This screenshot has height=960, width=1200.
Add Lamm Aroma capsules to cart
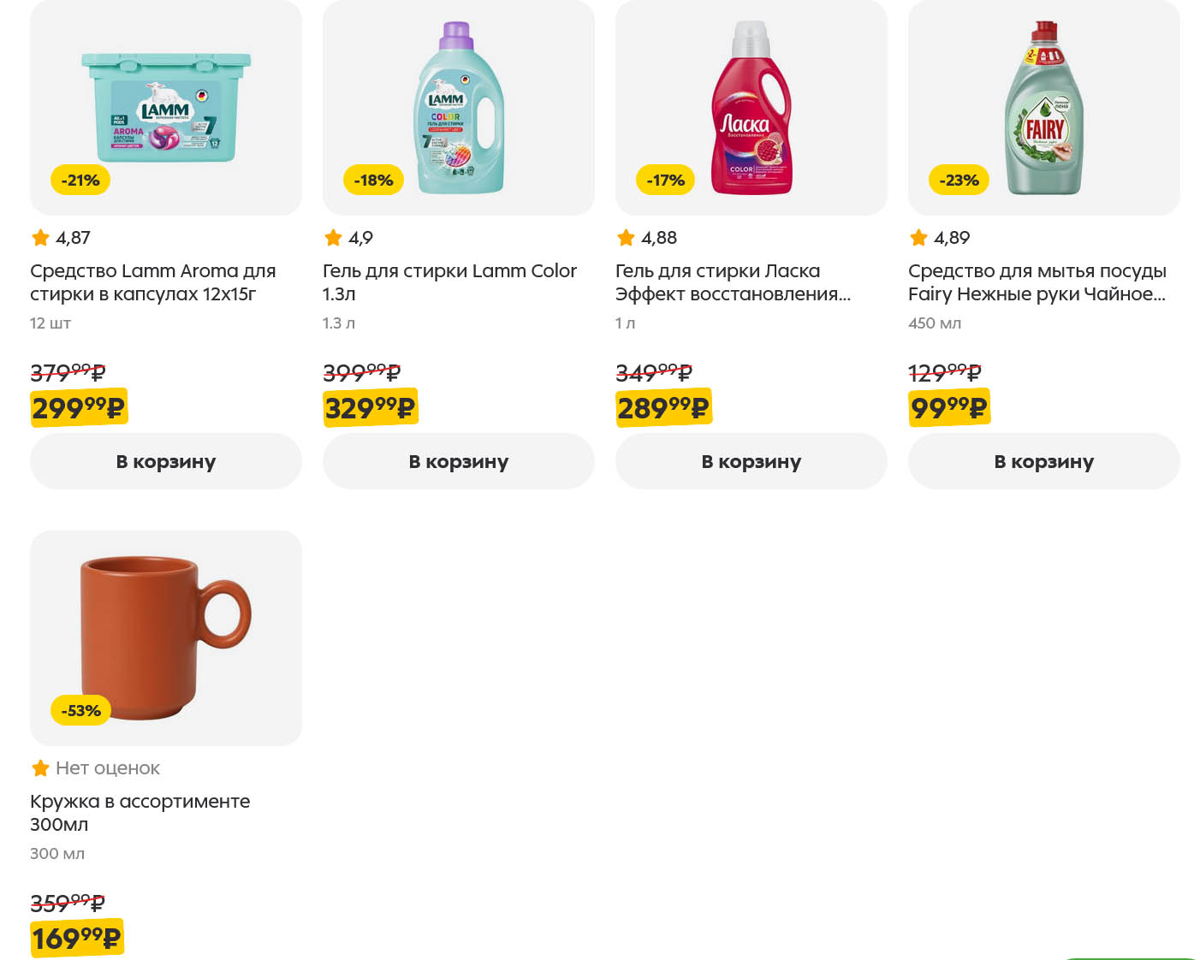tap(166, 461)
